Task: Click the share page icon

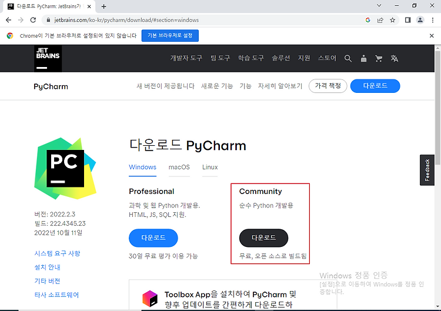Action: coord(380,20)
